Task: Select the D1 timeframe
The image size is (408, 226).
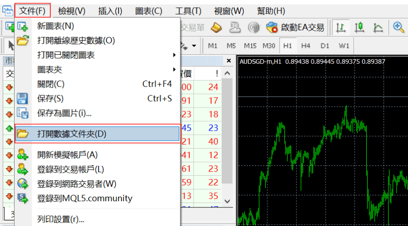Action: 325,46
